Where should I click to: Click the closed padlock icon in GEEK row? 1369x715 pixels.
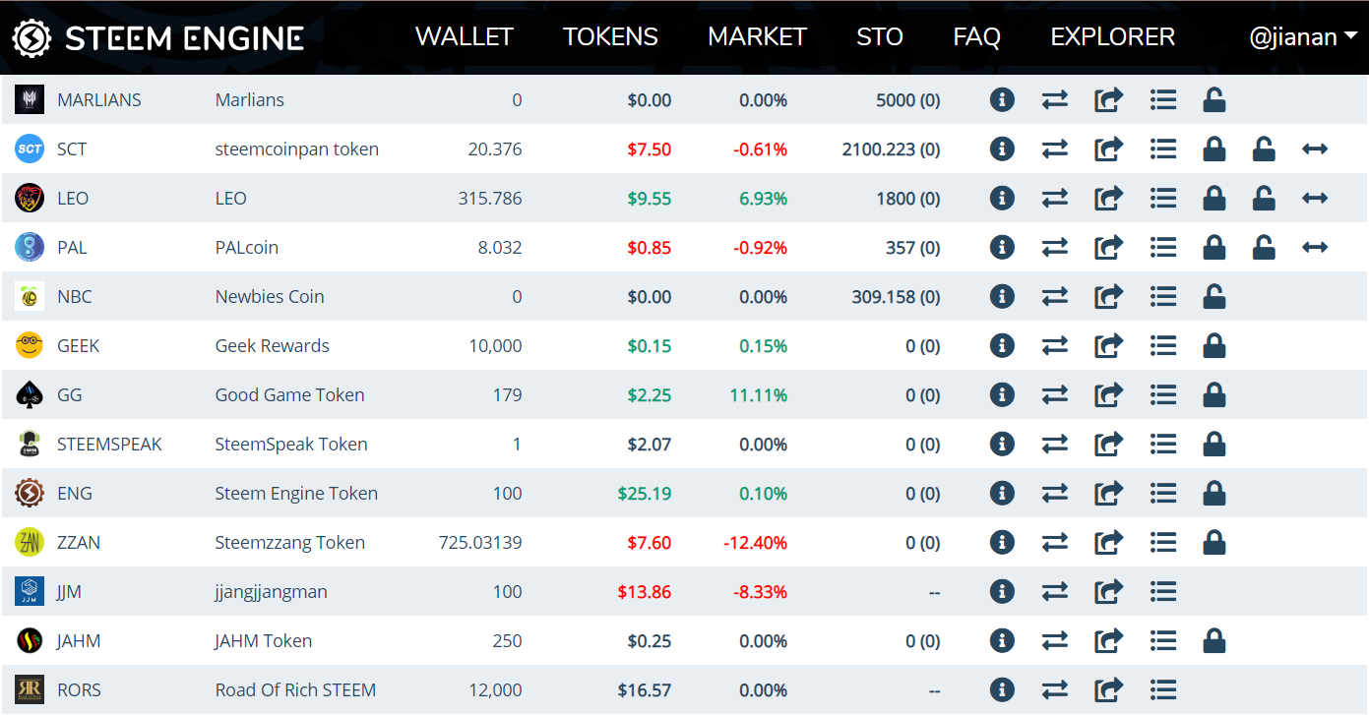(1214, 345)
